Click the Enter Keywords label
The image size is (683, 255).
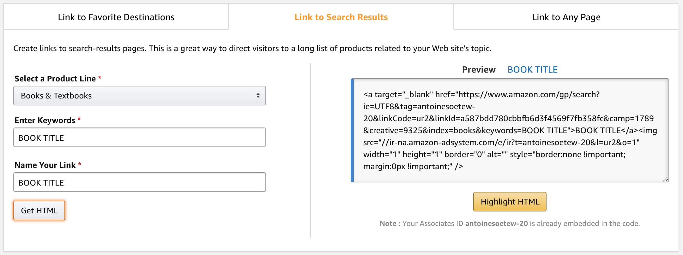[45, 120]
